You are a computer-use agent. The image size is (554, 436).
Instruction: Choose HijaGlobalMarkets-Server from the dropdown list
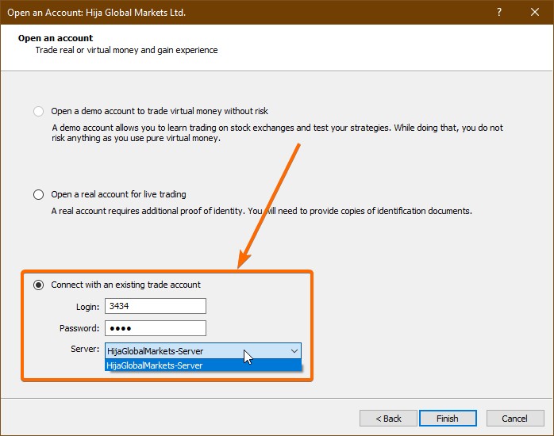point(203,365)
